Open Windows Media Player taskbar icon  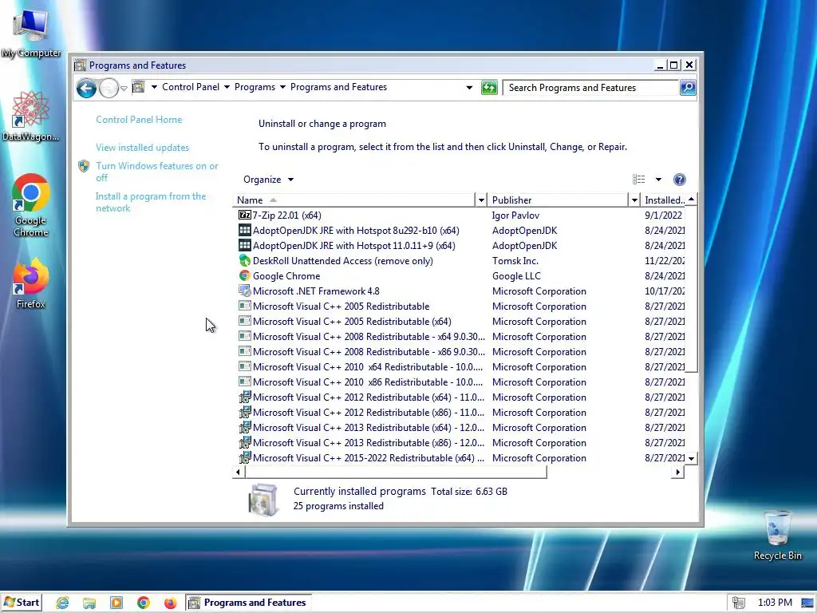(x=116, y=603)
